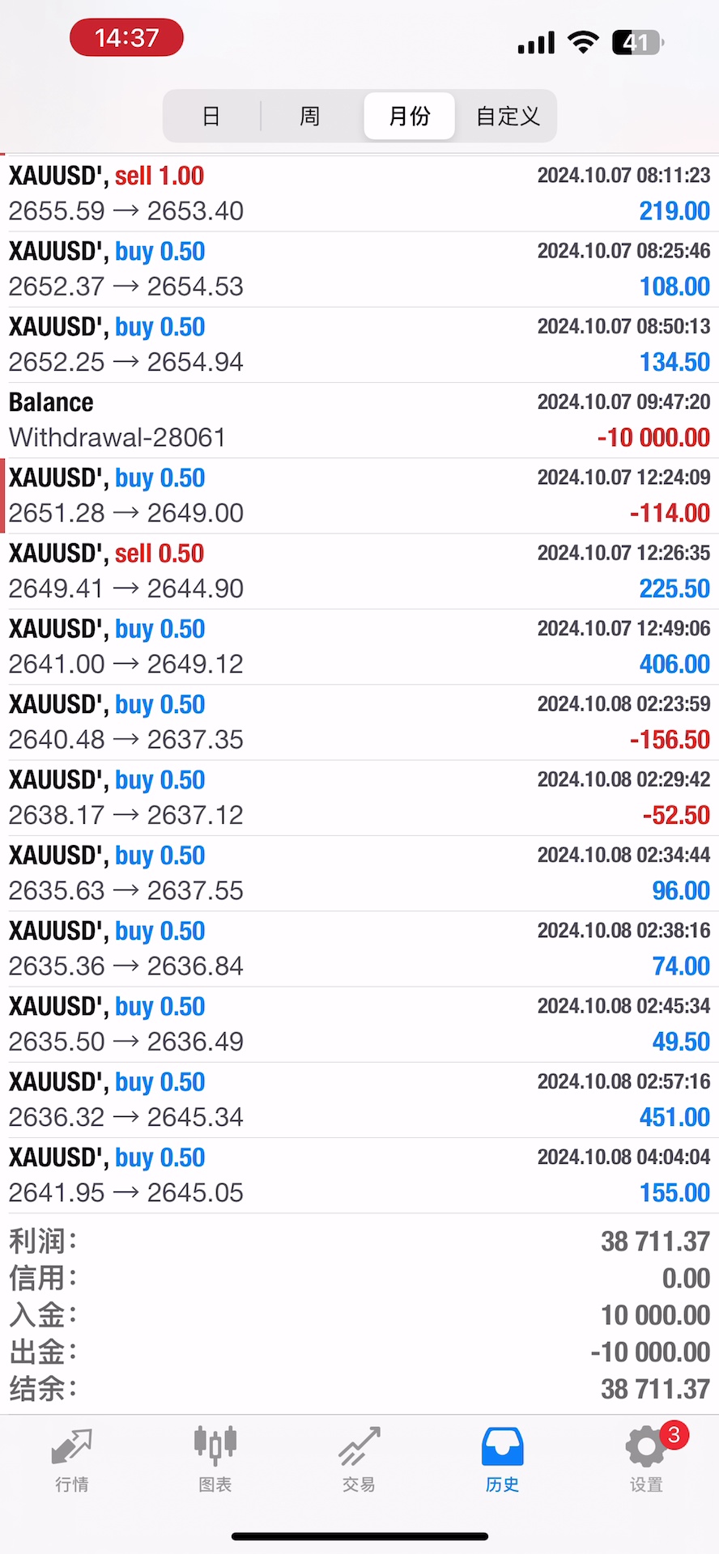This screenshot has width=719, height=1554.
Task: Open the 图表 chart icon
Action: (215, 1449)
